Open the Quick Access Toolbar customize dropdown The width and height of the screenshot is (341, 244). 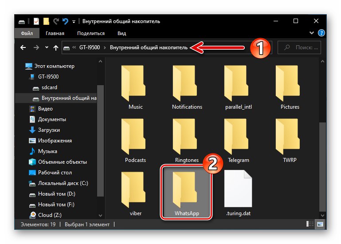pos(74,22)
